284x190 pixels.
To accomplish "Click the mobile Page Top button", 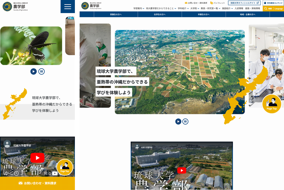I will (65, 167).
